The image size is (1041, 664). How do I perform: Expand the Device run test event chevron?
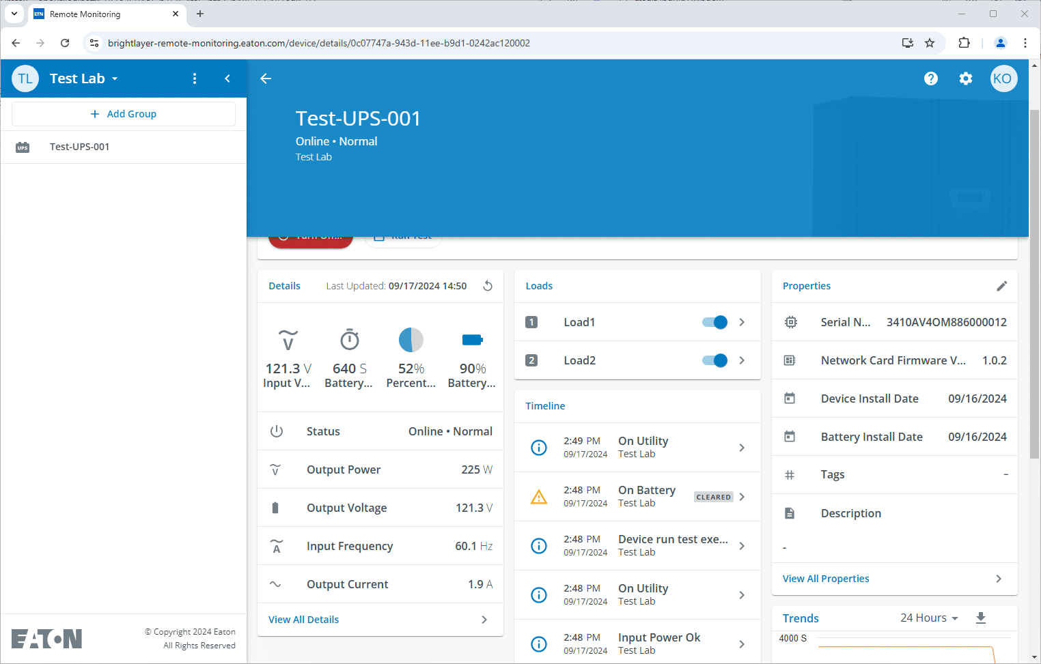(x=742, y=546)
